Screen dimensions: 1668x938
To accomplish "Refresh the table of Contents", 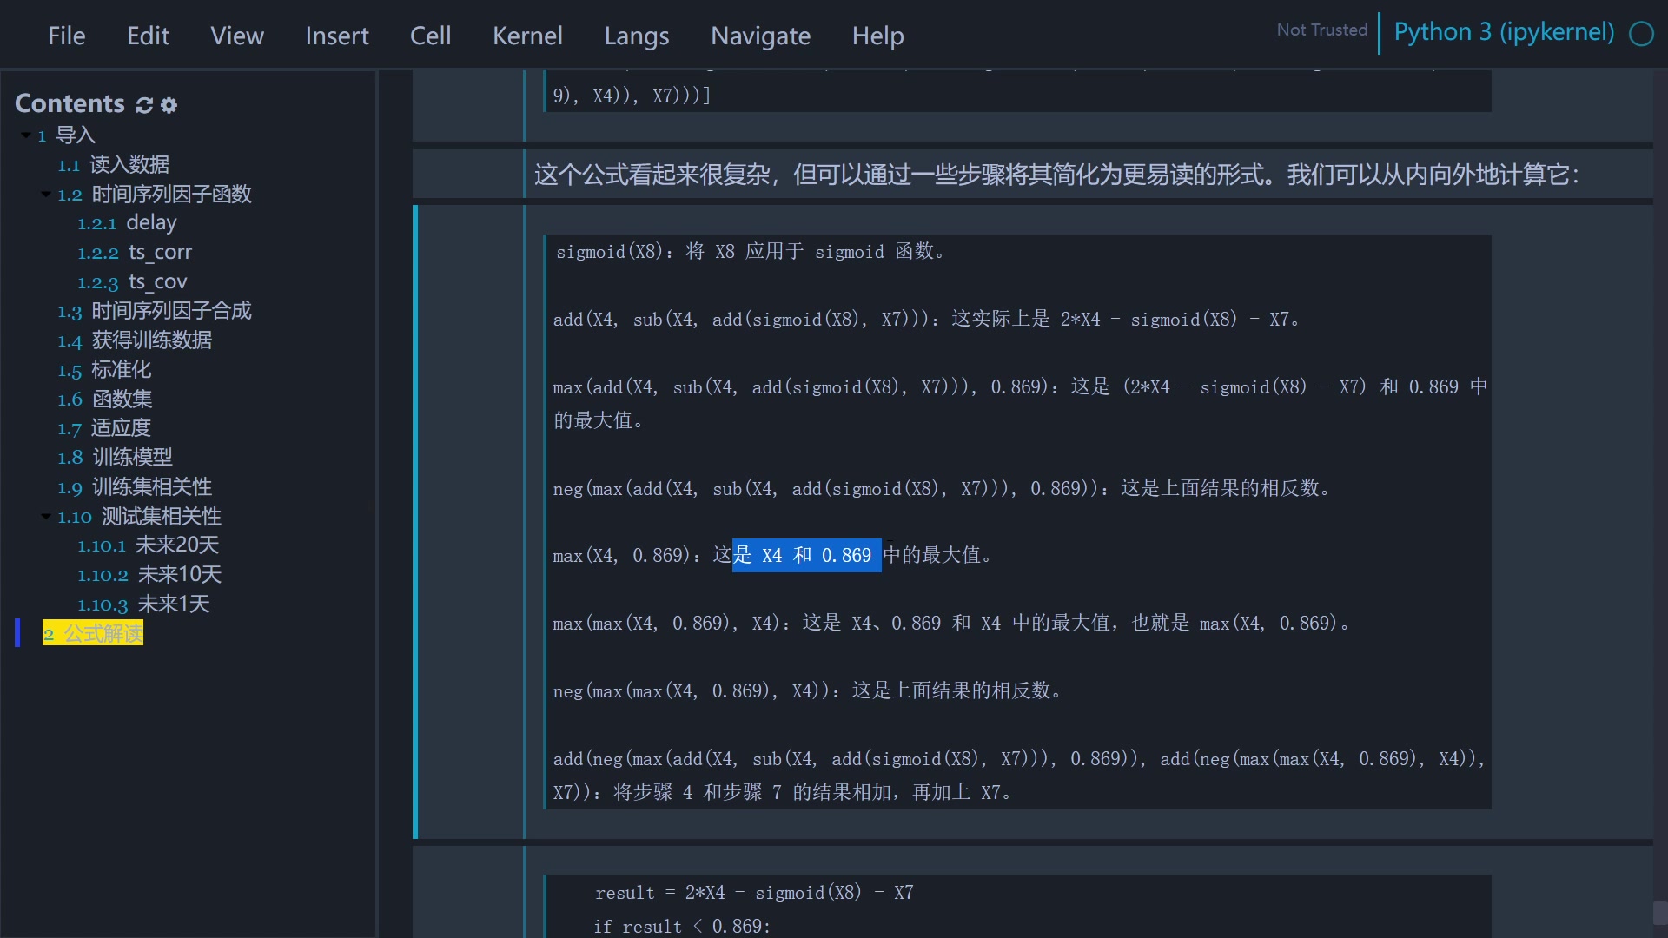I will click(144, 105).
